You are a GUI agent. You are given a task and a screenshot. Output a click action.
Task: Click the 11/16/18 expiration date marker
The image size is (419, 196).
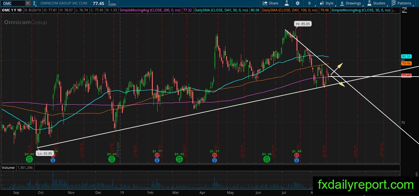click(x=81, y=151)
